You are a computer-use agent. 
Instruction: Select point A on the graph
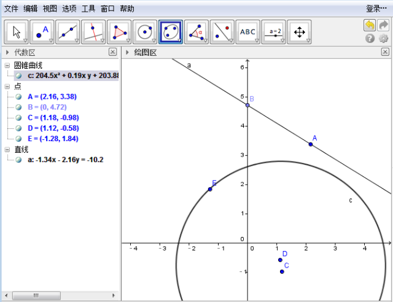coord(311,144)
